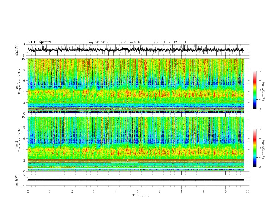
Task: Click the "log(PSD)(V²/Hz)" label beside ch.1 color bar
Action: click(264, 92)
